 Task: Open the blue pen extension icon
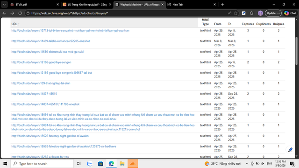(243, 13)
